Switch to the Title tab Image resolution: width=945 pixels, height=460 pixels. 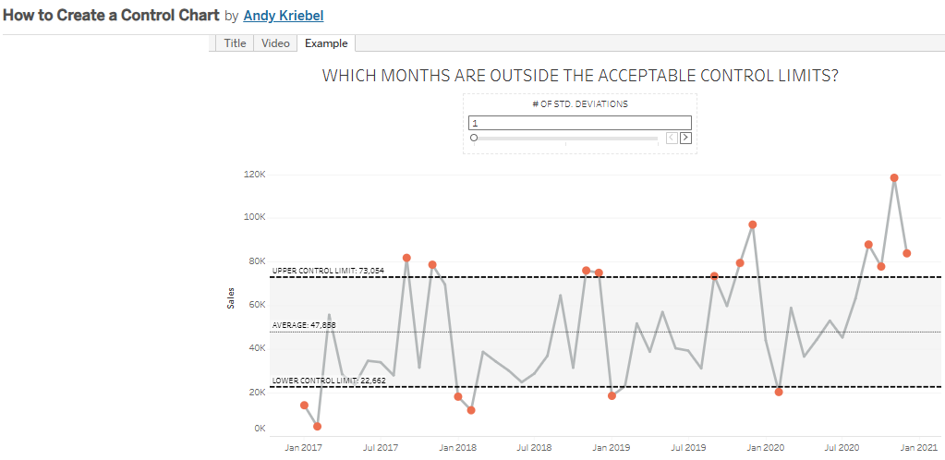point(235,43)
